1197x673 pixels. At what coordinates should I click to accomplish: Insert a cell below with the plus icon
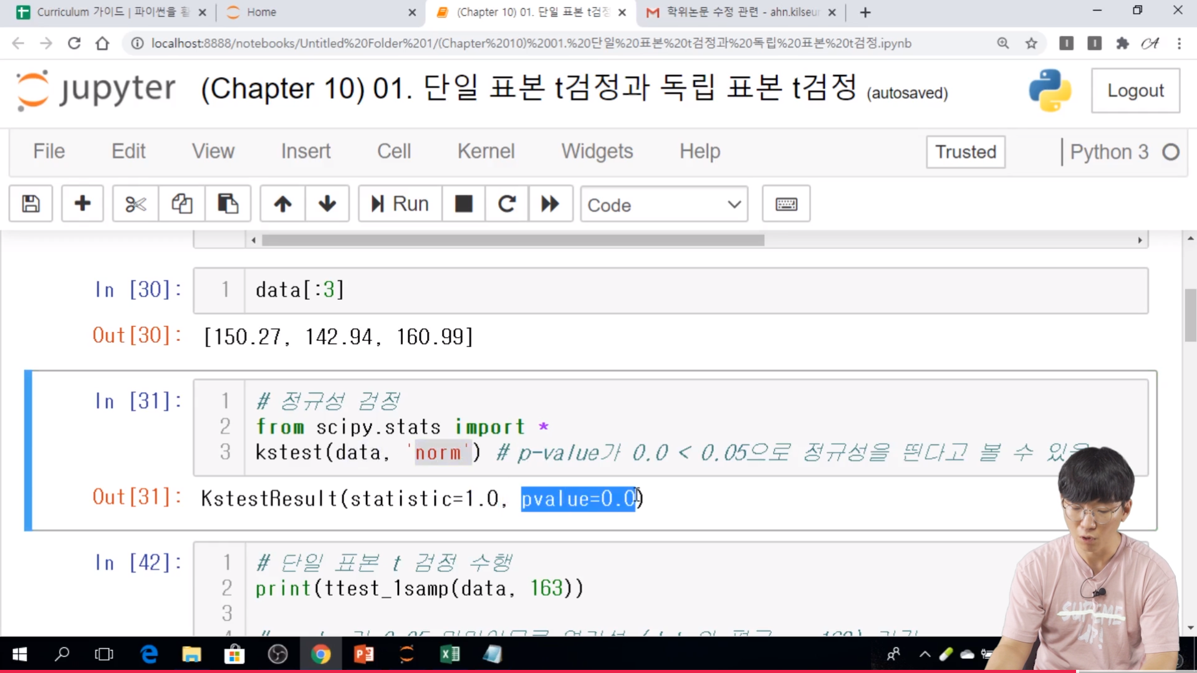82,204
